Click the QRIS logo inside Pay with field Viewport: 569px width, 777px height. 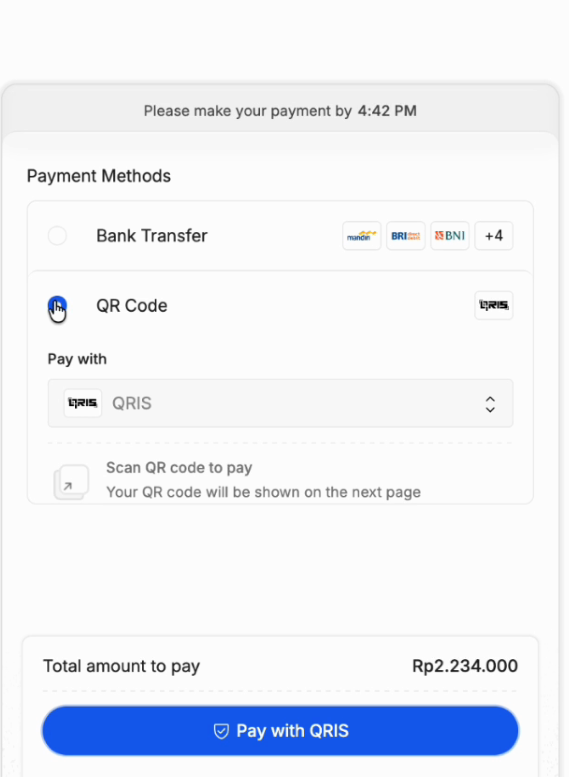82,403
